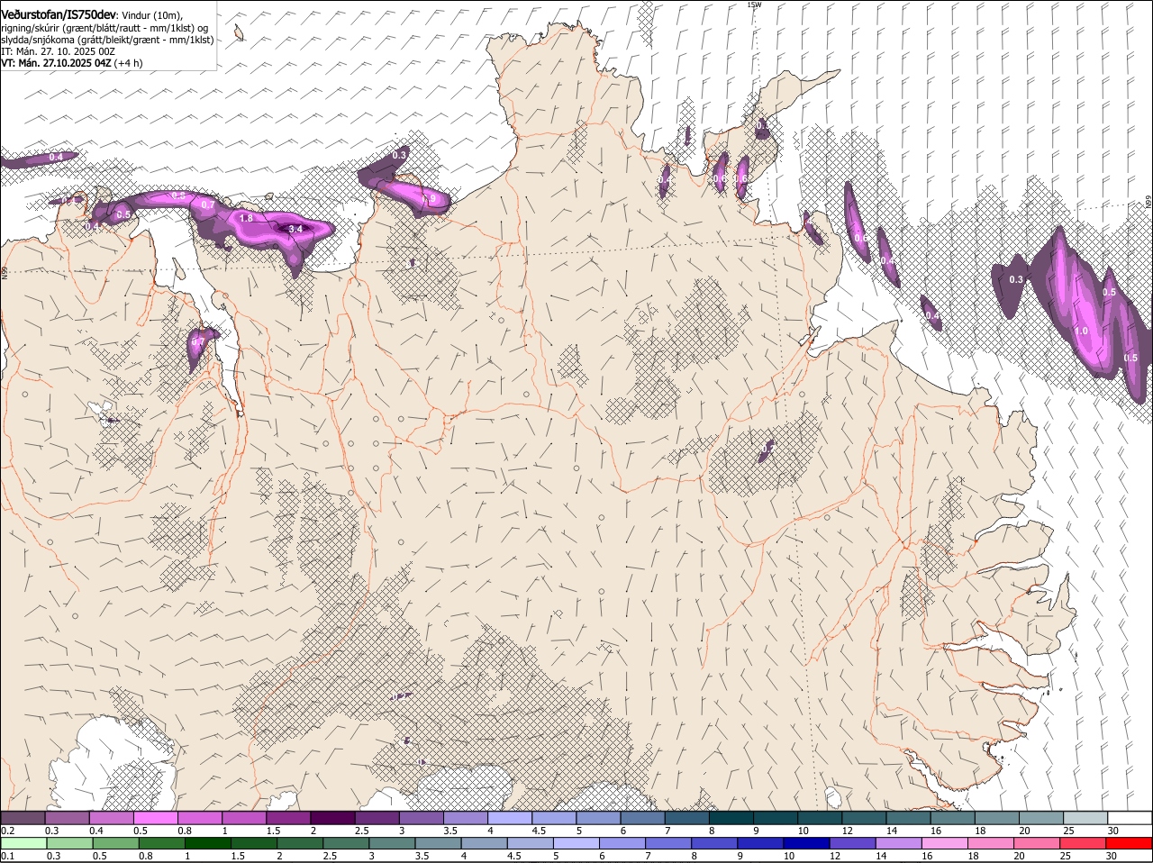Select the dark teal snow swatch between 8 and 9
Image resolution: width=1153 pixels, height=863 pixels.
(x=731, y=817)
